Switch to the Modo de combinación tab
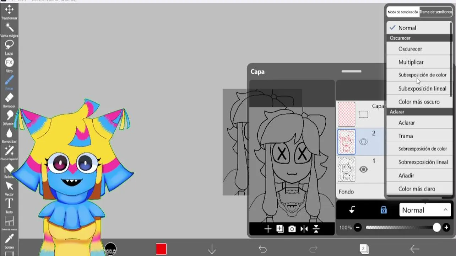Screen dimensions: 456x256 (403, 12)
